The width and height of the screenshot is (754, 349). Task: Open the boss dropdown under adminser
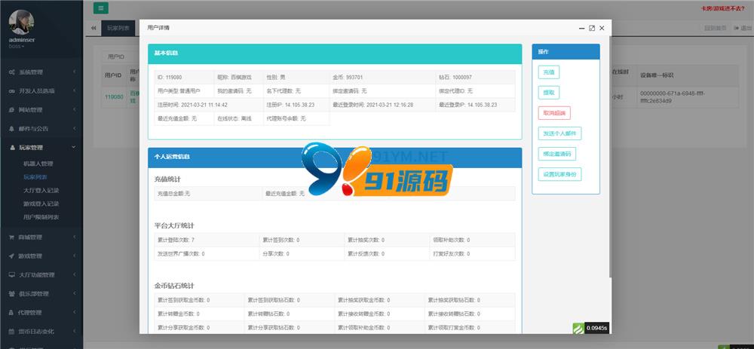pyautogui.click(x=17, y=46)
